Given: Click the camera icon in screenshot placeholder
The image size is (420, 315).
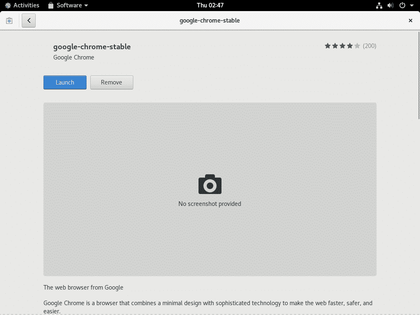Looking at the screenshot, I should (210, 184).
